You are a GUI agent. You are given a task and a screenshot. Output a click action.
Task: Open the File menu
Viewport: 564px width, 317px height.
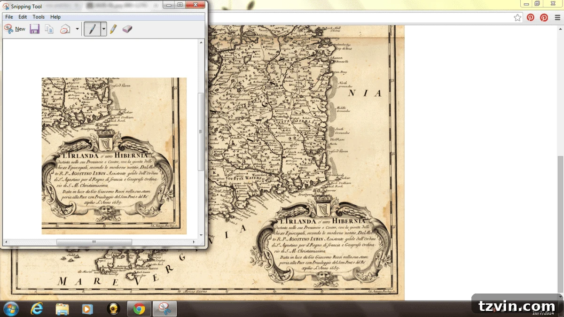coord(9,17)
